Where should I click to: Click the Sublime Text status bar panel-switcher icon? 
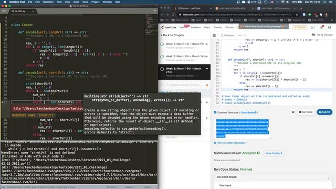pyautogui.click(x=4, y=187)
